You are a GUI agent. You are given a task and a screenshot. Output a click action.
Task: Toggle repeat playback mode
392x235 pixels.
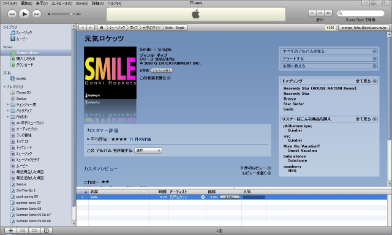tap(34, 231)
